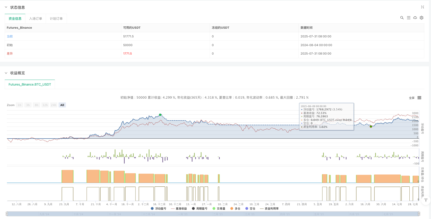The image size is (431, 219).
Task: Open the chart hamburger menu icon
Action: (x=419, y=98)
